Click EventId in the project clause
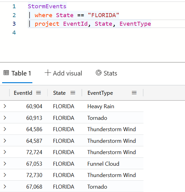Viewport: 185px width, 192px height. 75,24
